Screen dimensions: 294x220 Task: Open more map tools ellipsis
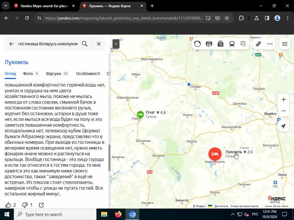270,44
